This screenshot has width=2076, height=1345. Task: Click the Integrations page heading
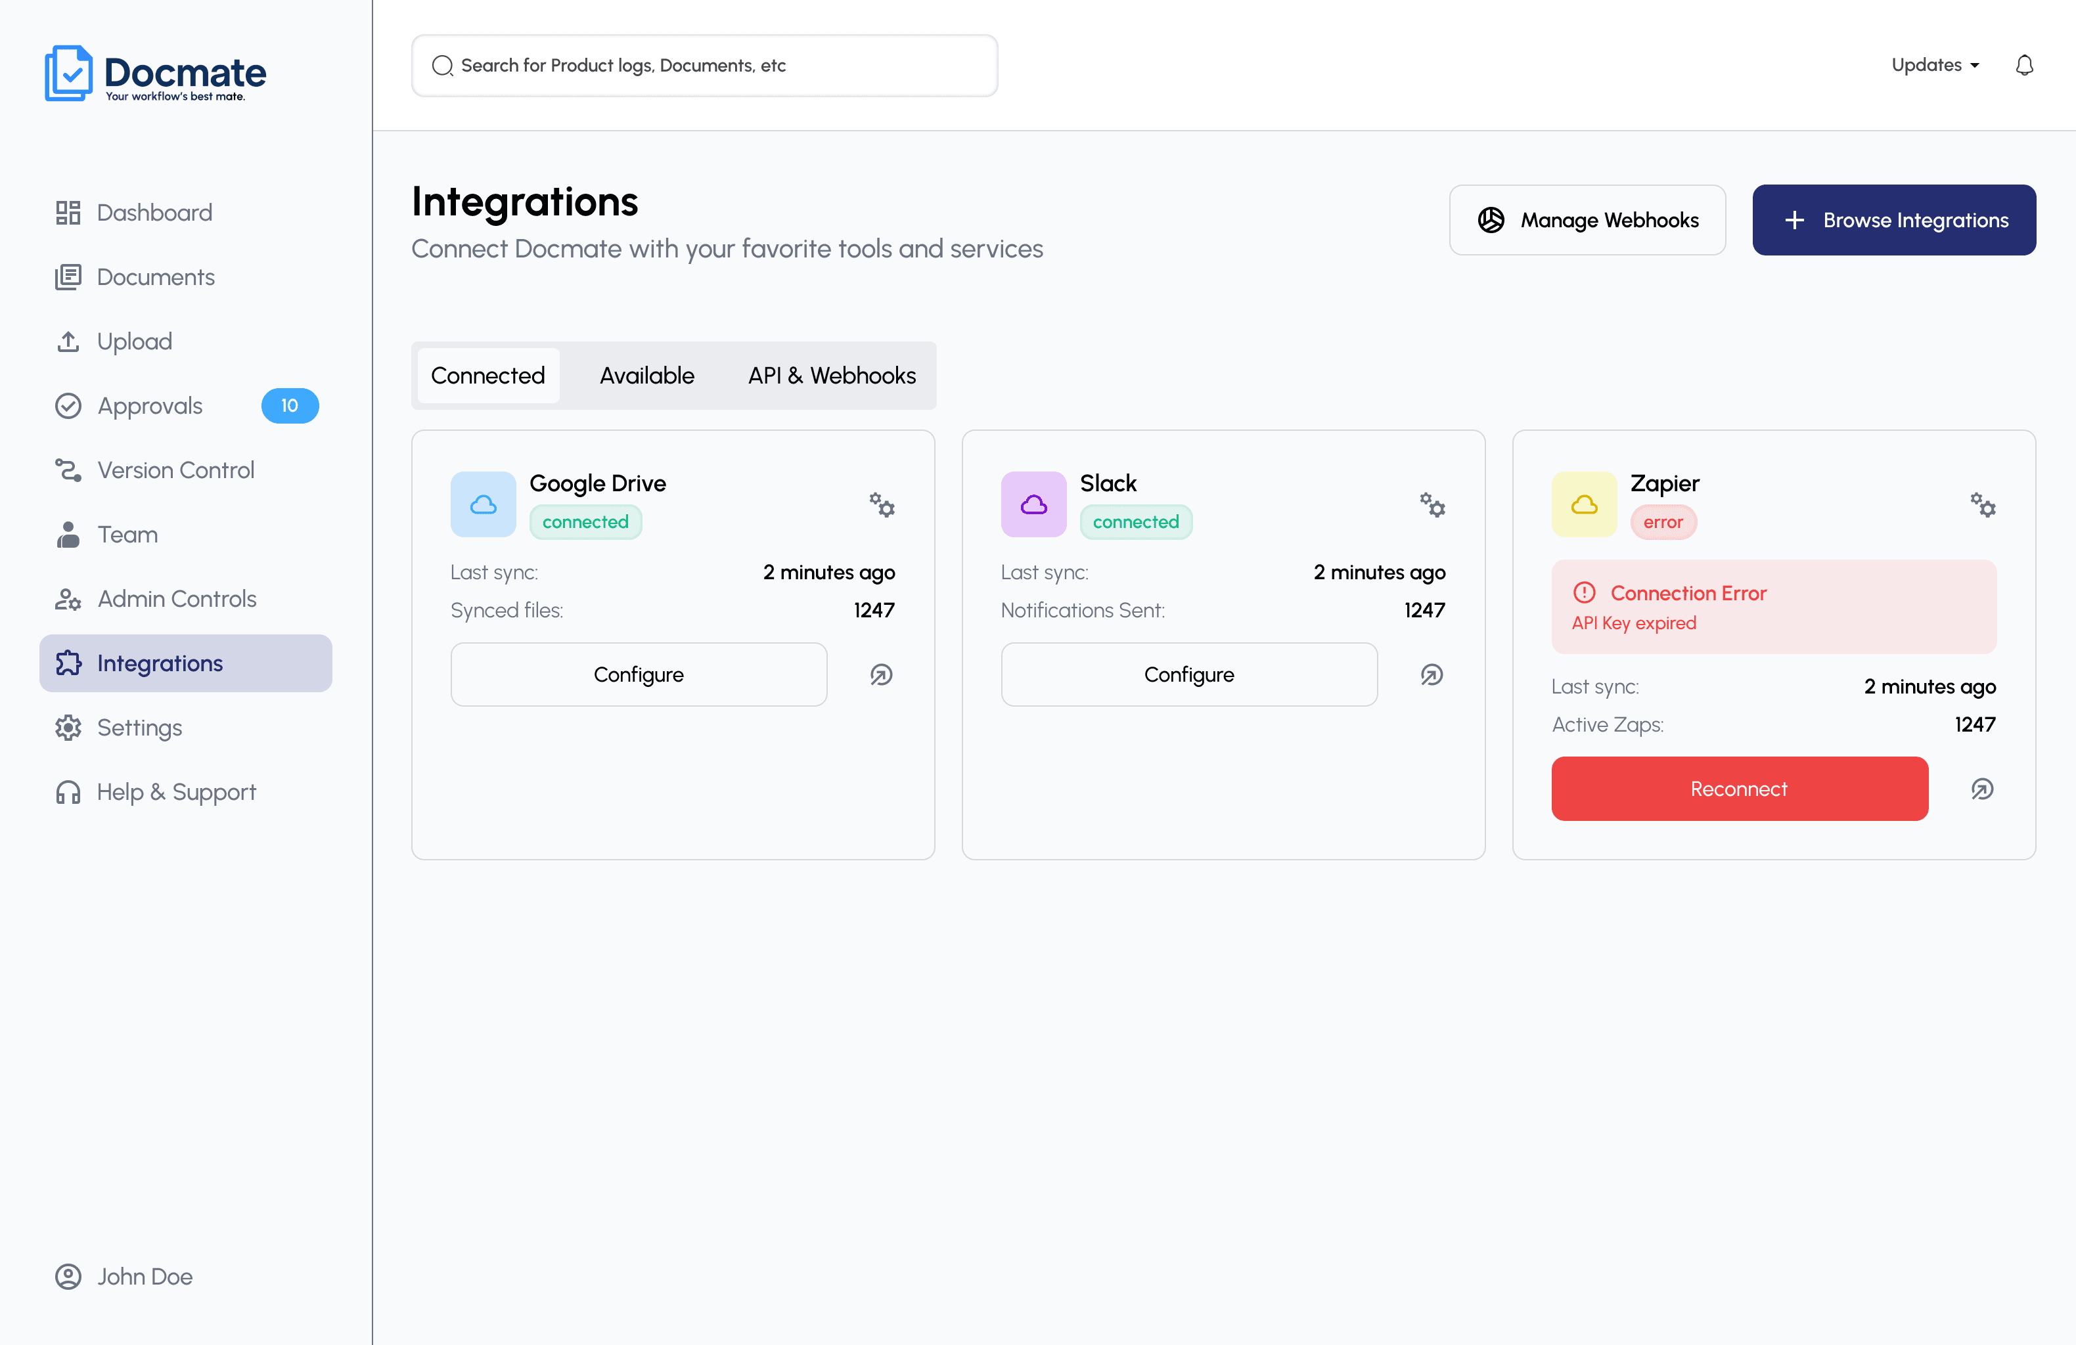click(524, 202)
